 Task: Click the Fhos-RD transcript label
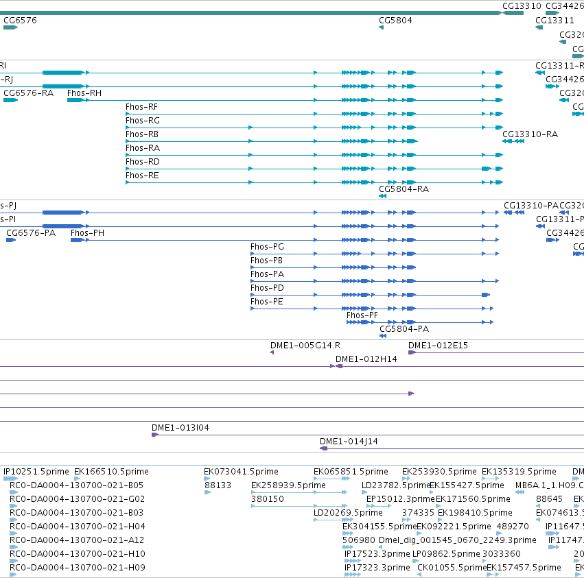143,162
